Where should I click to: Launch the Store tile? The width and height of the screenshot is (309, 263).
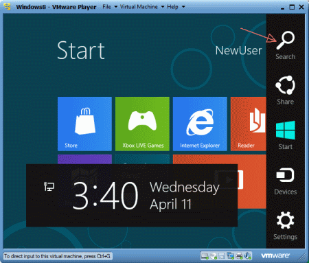click(x=84, y=124)
